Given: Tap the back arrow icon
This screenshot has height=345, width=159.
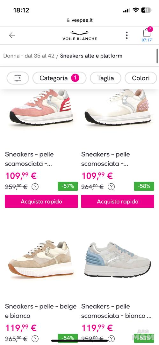Looking at the screenshot, I should 12,35.
